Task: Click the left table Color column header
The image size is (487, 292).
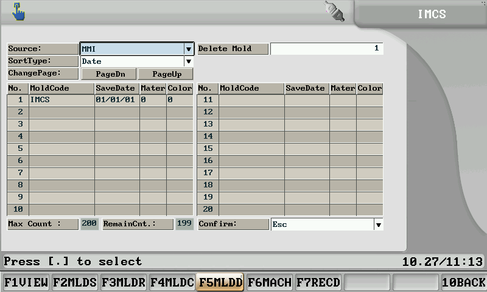Action: 180,88
